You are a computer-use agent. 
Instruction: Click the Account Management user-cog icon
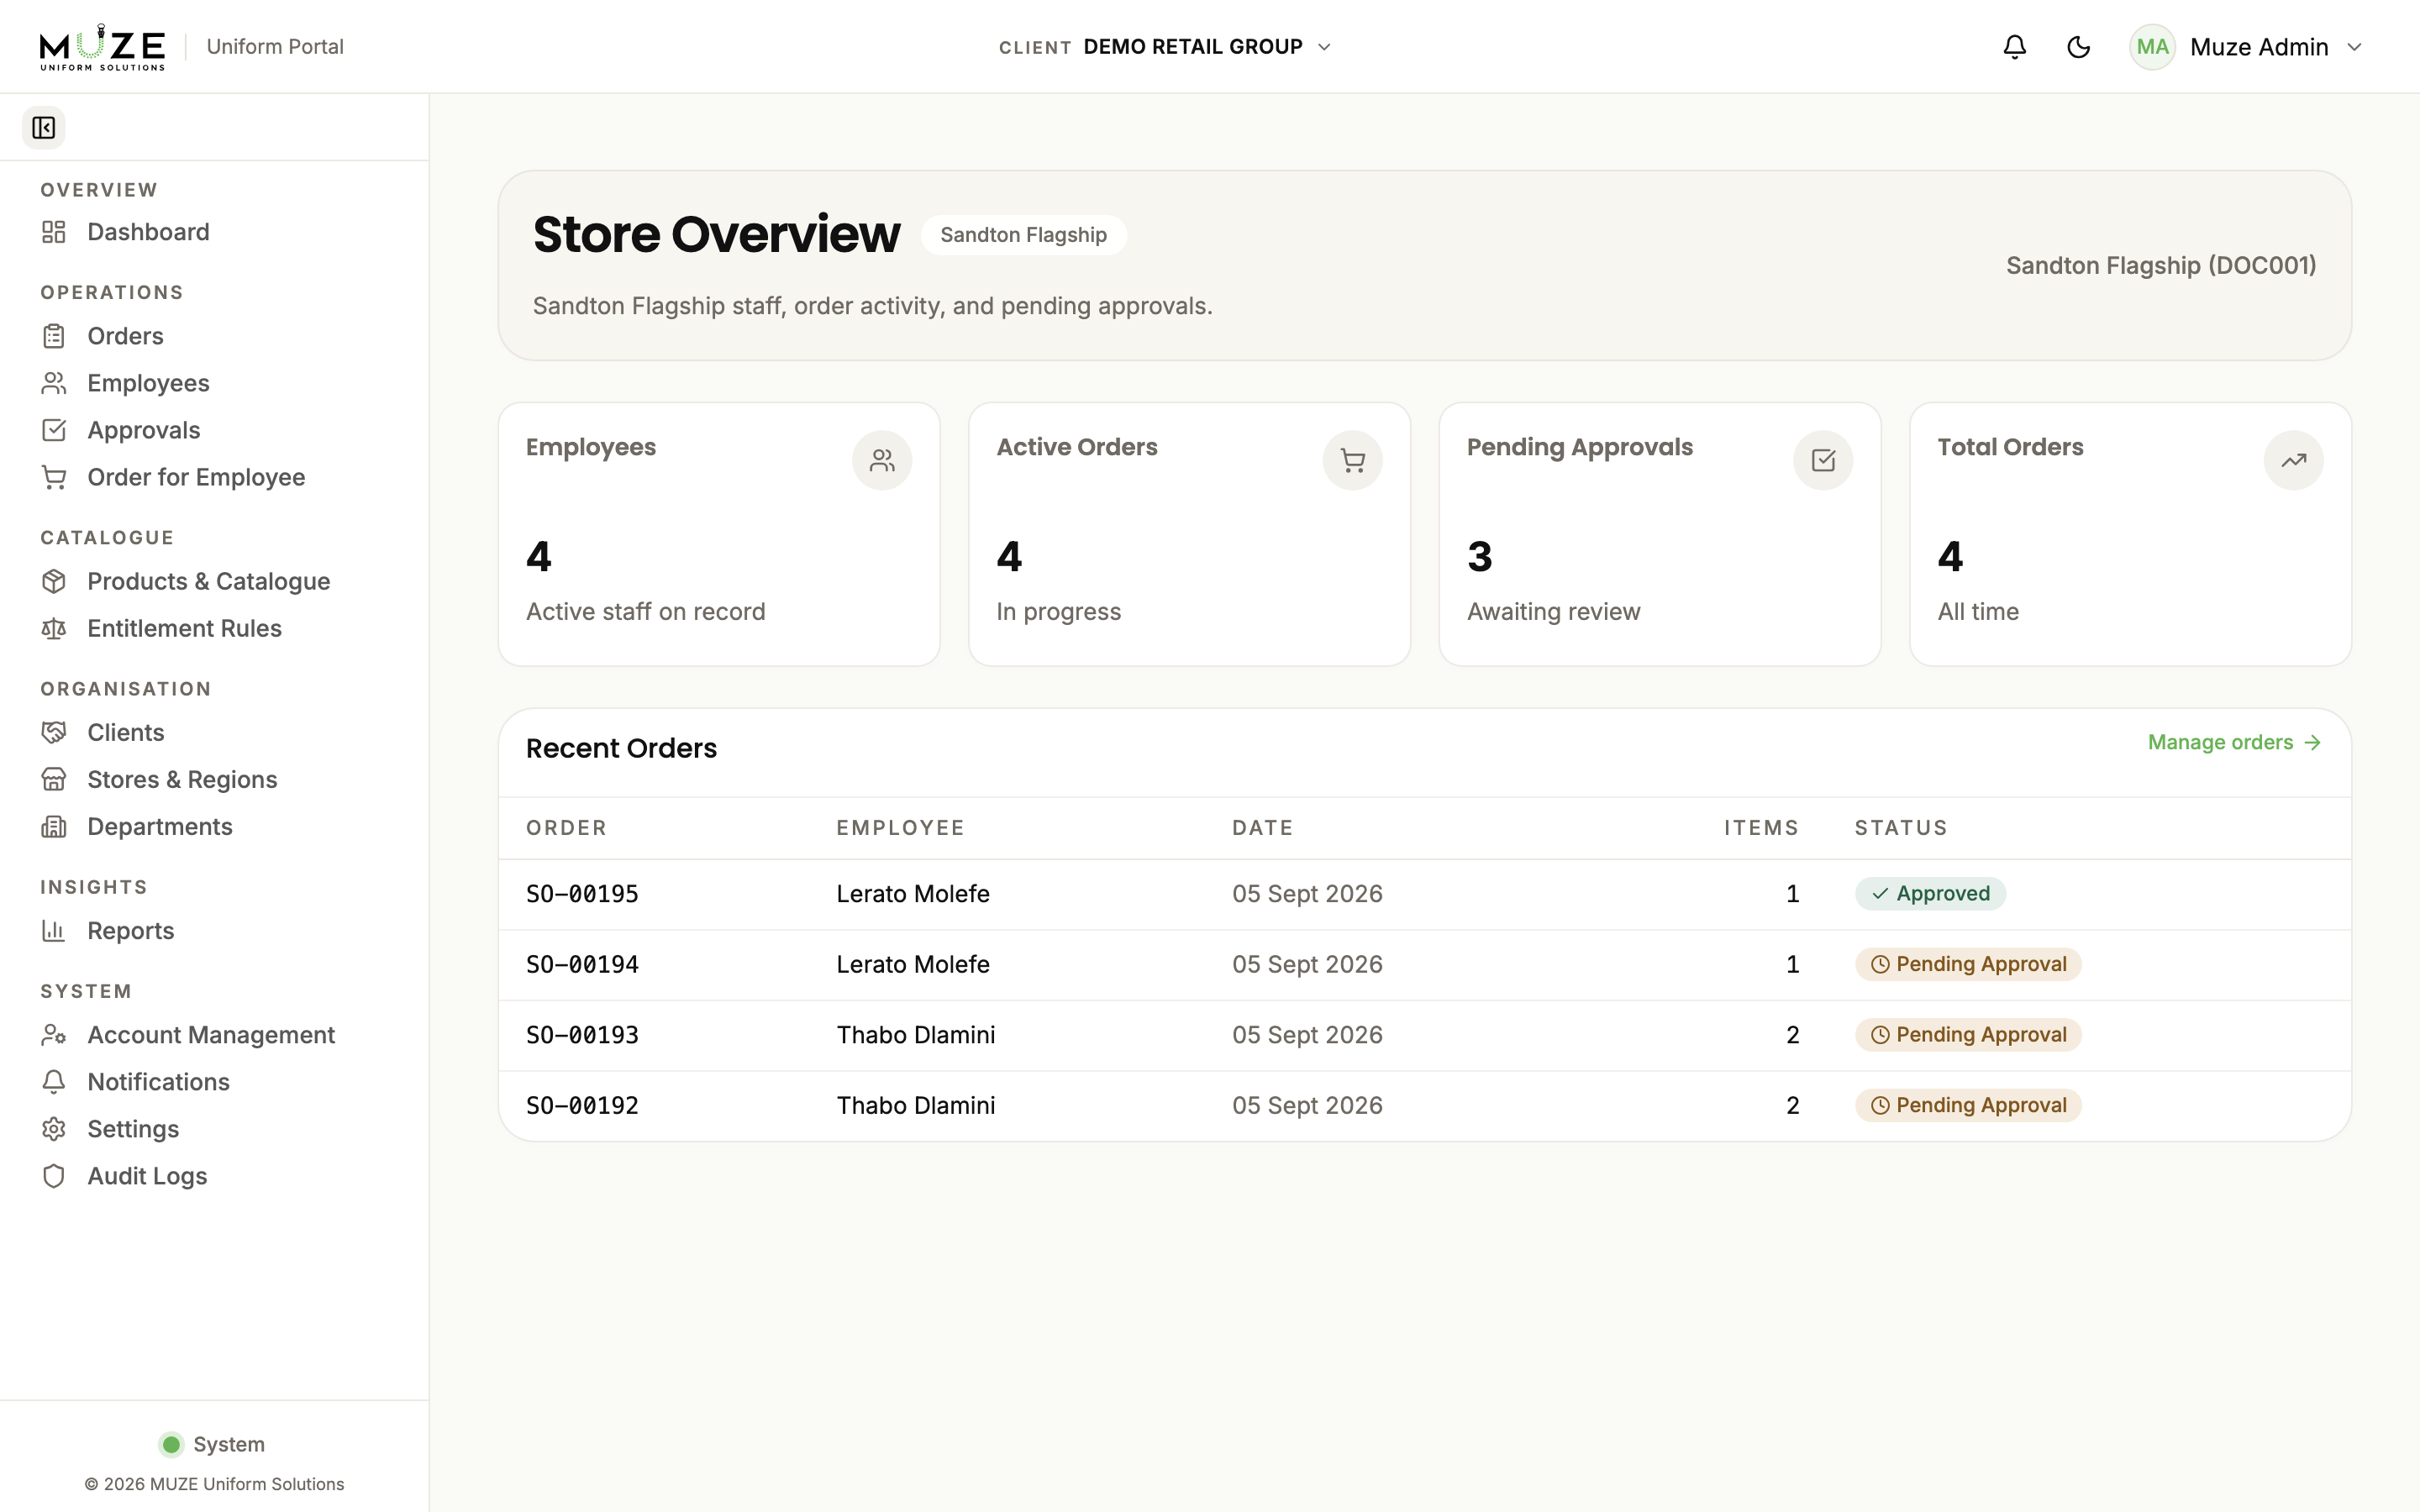54,1034
